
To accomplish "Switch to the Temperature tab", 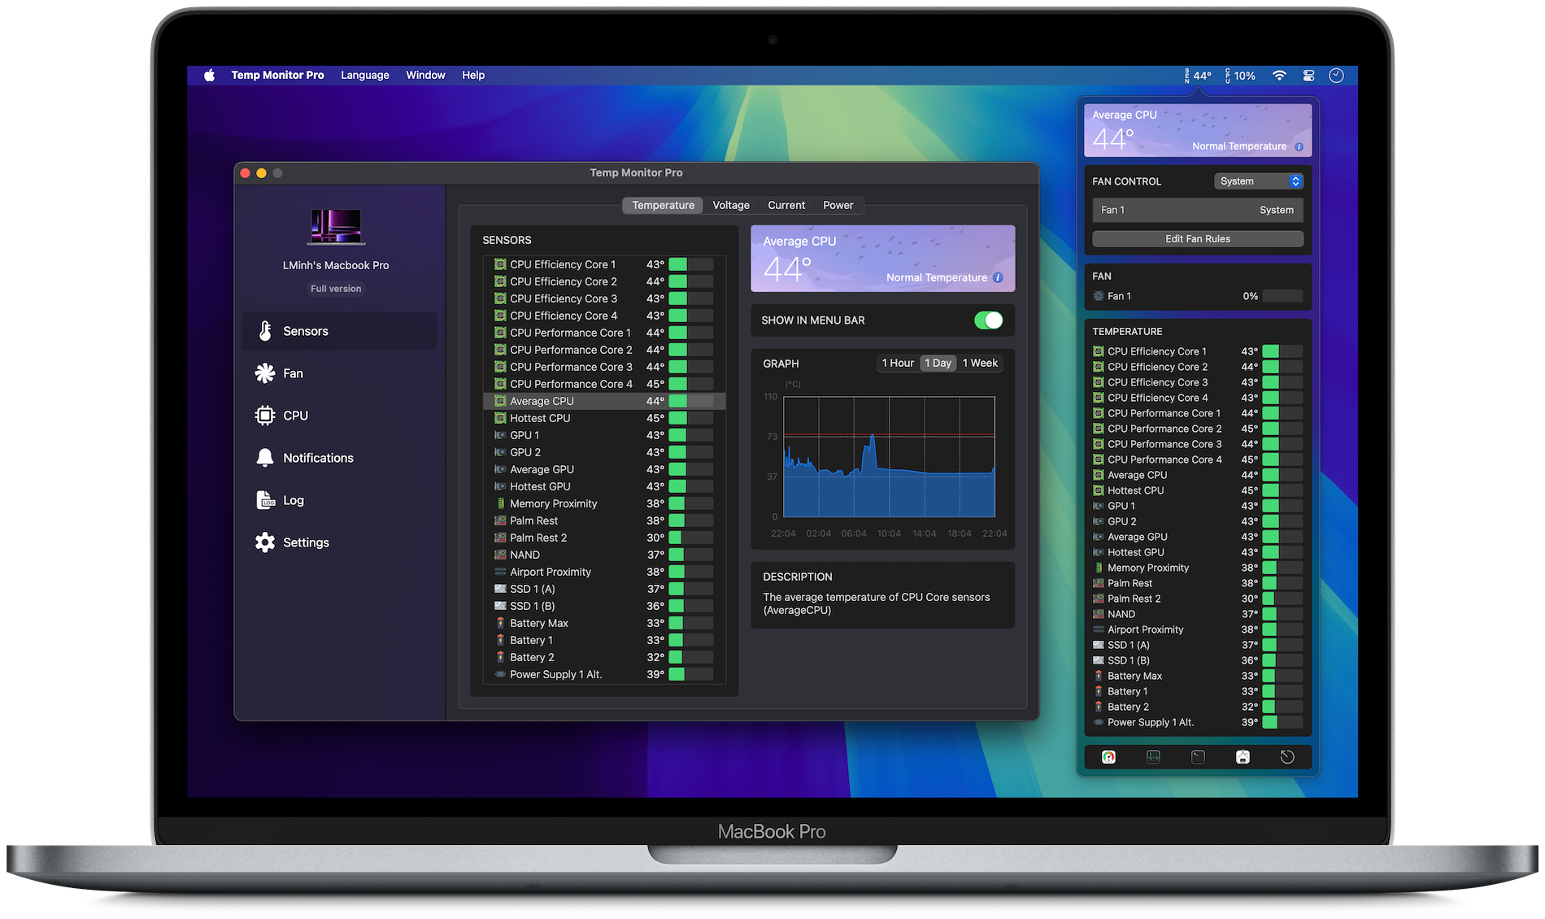I will point(663,206).
